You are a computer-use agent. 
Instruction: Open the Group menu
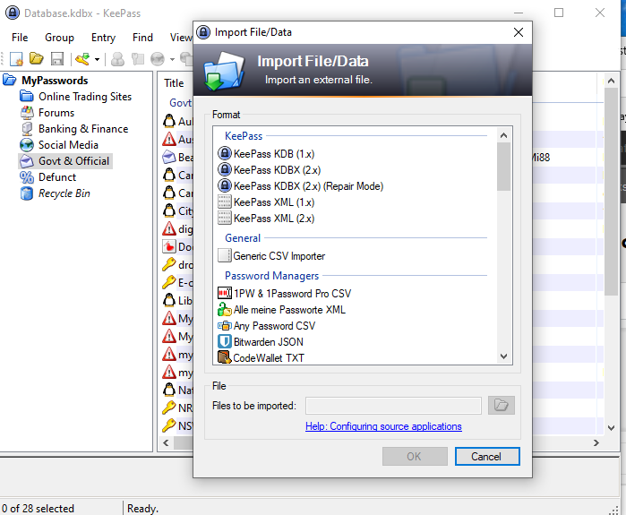click(x=59, y=38)
